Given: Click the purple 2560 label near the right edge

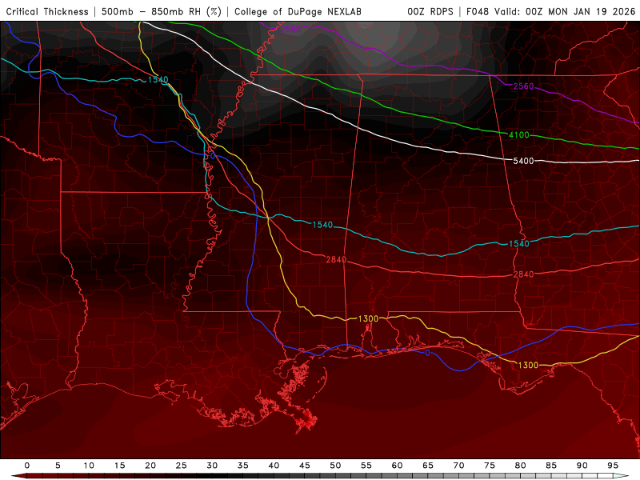Looking at the screenshot, I should 523,86.
